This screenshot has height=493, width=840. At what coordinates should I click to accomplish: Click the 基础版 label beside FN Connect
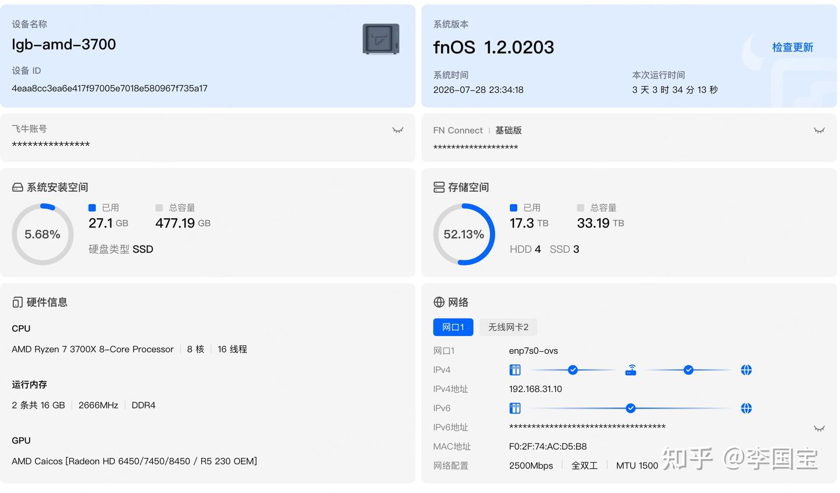pyautogui.click(x=509, y=130)
